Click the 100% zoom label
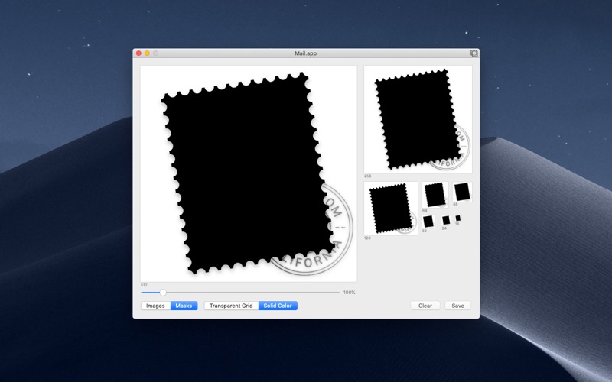 (350, 293)
